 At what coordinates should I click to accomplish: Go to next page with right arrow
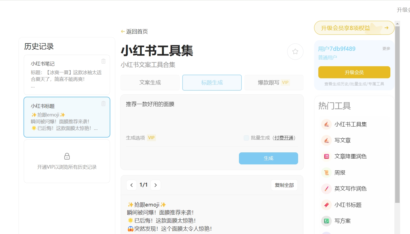tap(156, 185)
